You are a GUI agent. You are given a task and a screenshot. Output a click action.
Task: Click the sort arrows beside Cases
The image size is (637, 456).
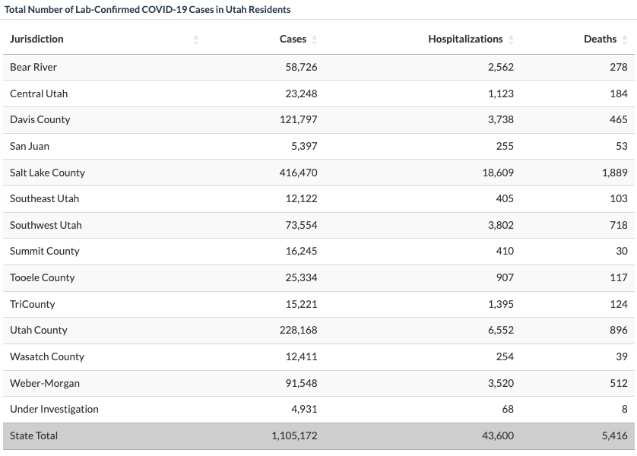click(x=315, y=40)
